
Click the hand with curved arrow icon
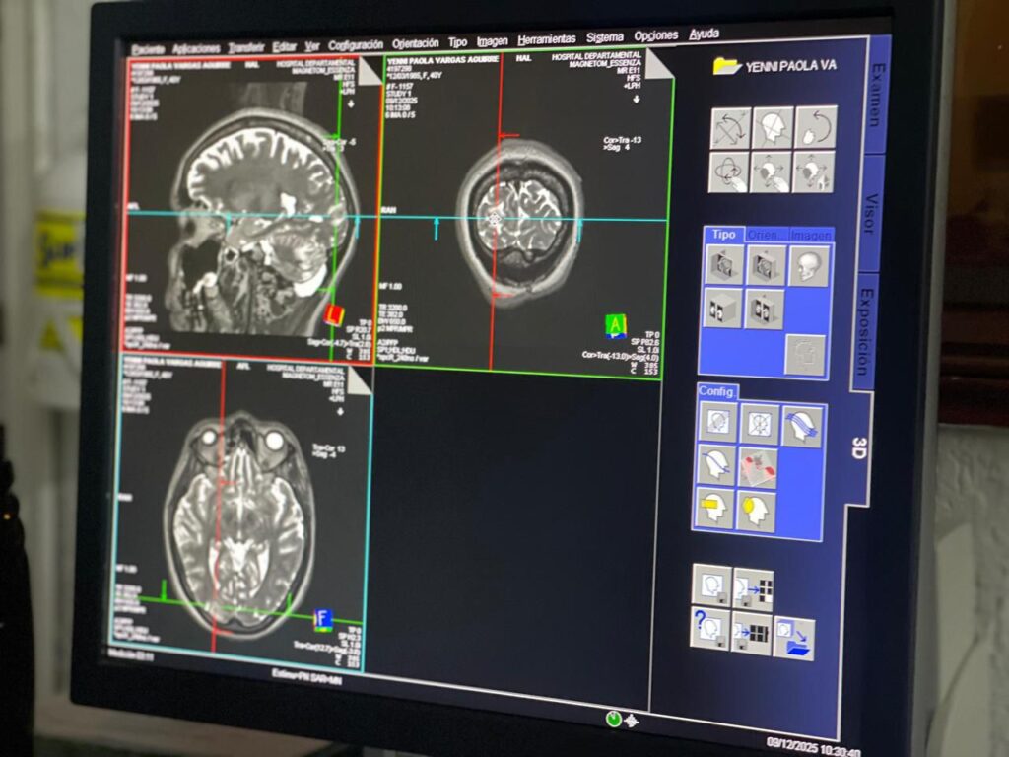pyautogui.click(x=815, y=128)
